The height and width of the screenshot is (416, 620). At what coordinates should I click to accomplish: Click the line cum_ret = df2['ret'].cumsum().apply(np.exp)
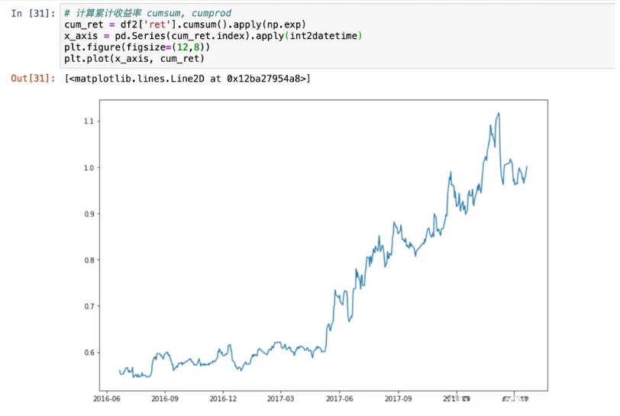[185, 24]
